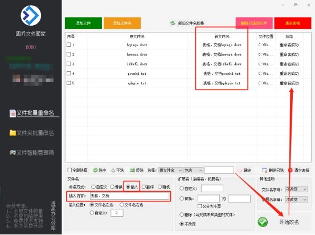
Task: Click the BOBO username in sidebar
Action: pyautogui.click(x=31, y=47)
